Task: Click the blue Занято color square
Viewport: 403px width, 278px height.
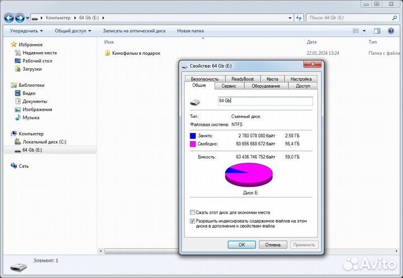Action: pyautogui.click(x=193, y=135)
